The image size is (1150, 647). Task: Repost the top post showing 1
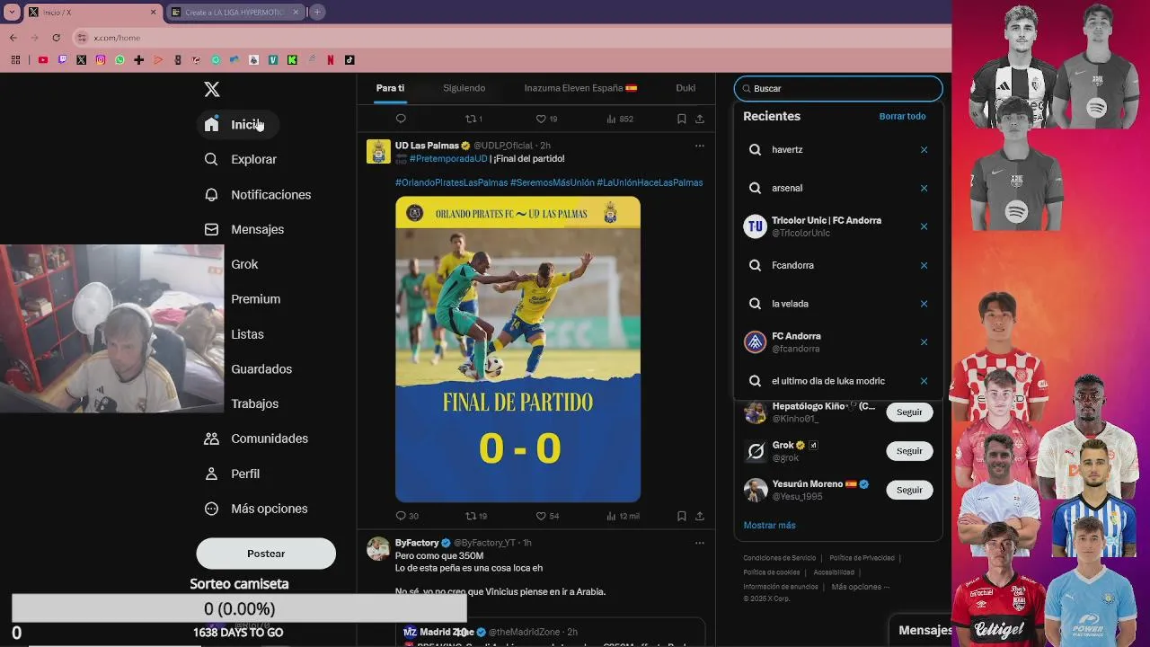coord(470,119)
